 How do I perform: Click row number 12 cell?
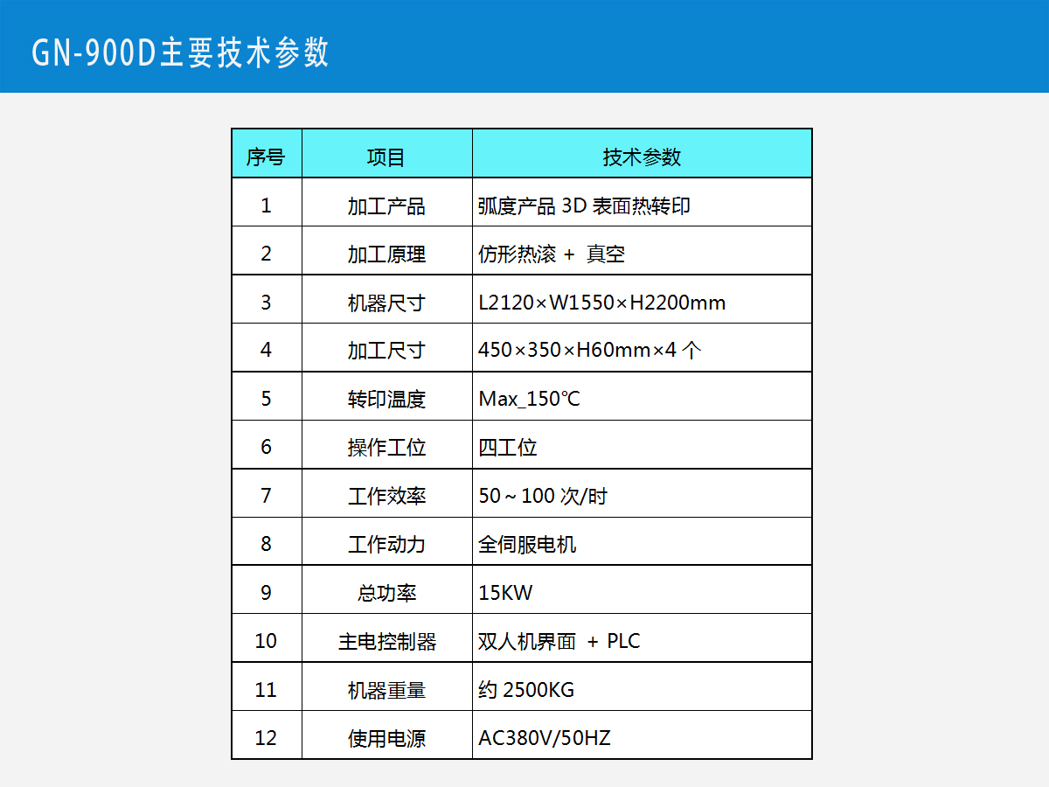click(267, 735)
